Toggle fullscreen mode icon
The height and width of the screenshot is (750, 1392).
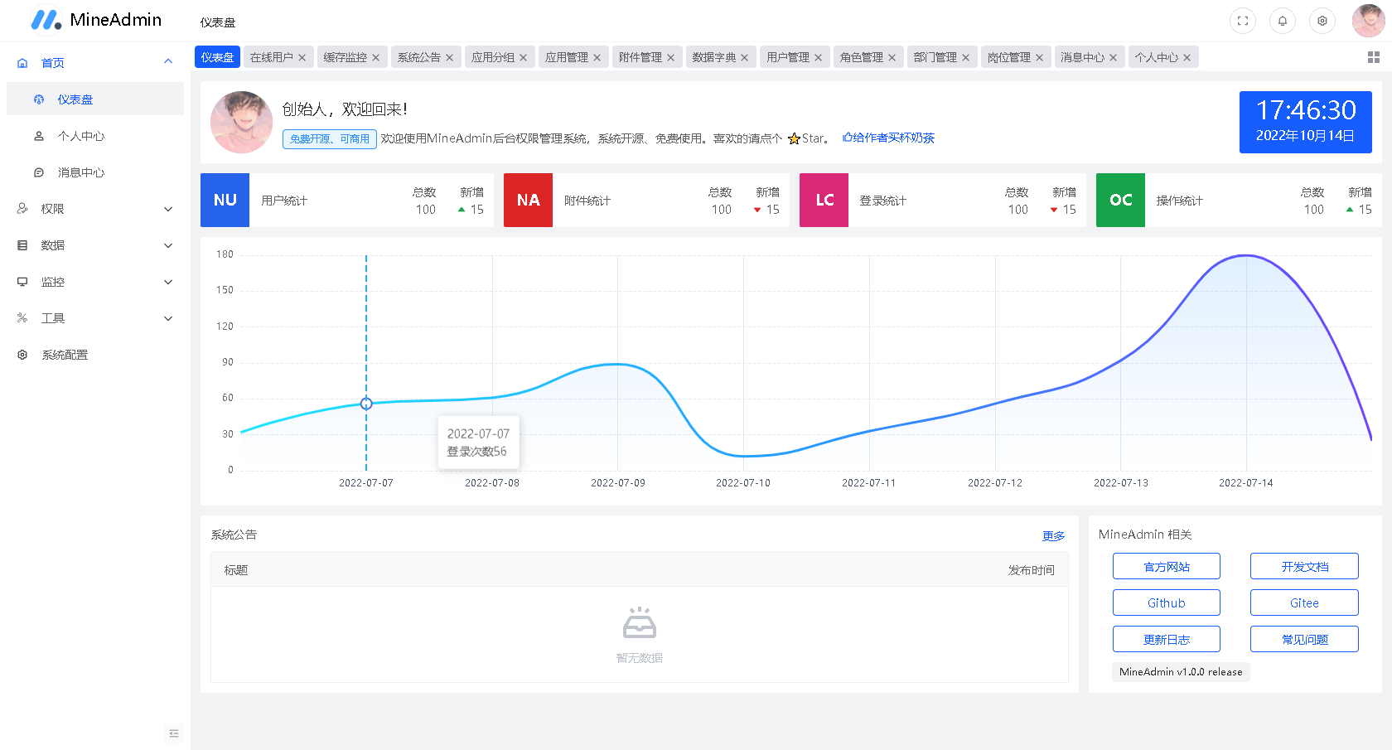pyautogui.click(x=1243, y=21)
